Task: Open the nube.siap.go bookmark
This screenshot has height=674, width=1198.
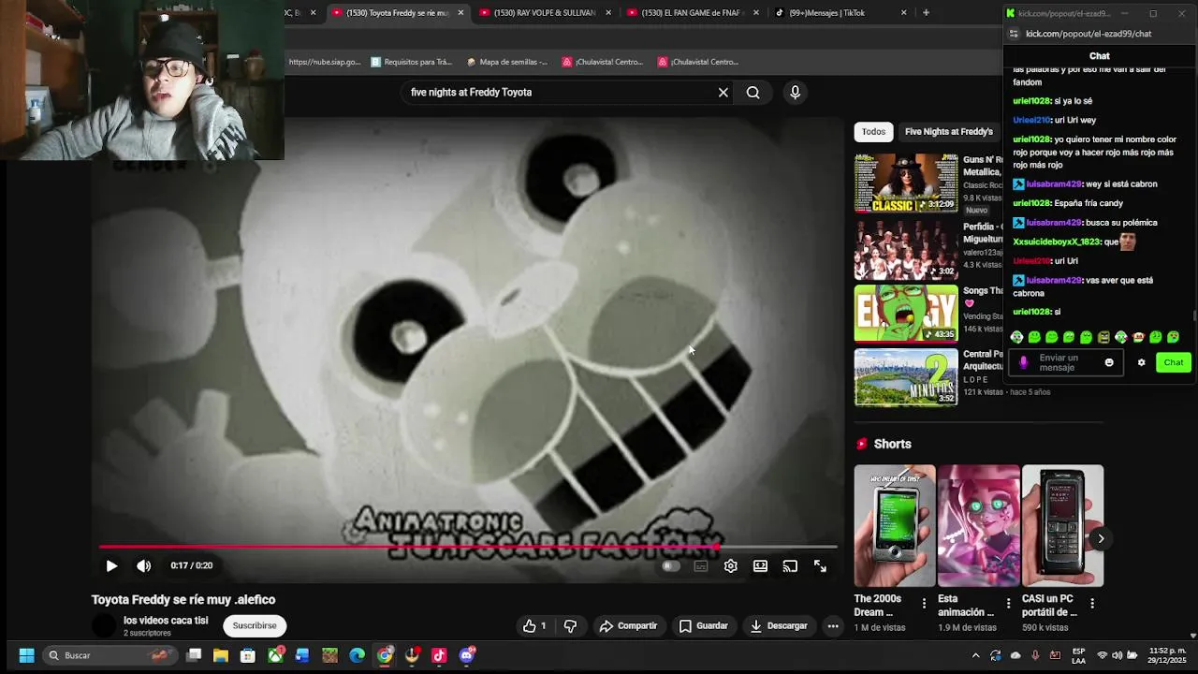Action: [324, 62]
